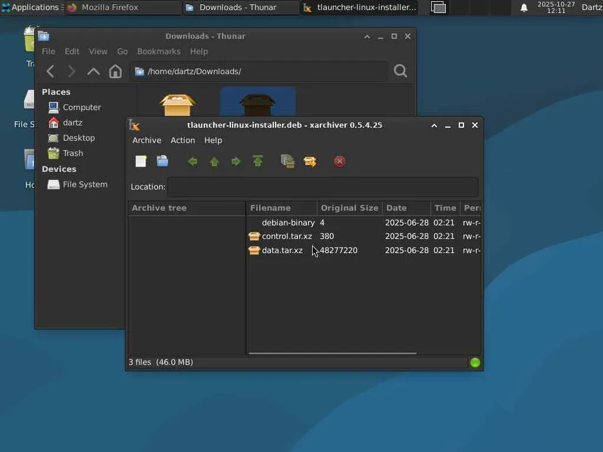603x452 pixels.
Task: Open the Help menu in xarchiver
Action: pos(213,140)
